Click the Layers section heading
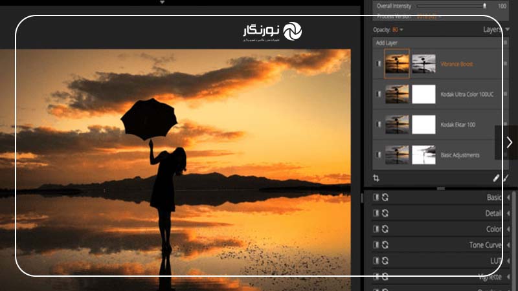The image size is (518, 291). pos(492,29)
